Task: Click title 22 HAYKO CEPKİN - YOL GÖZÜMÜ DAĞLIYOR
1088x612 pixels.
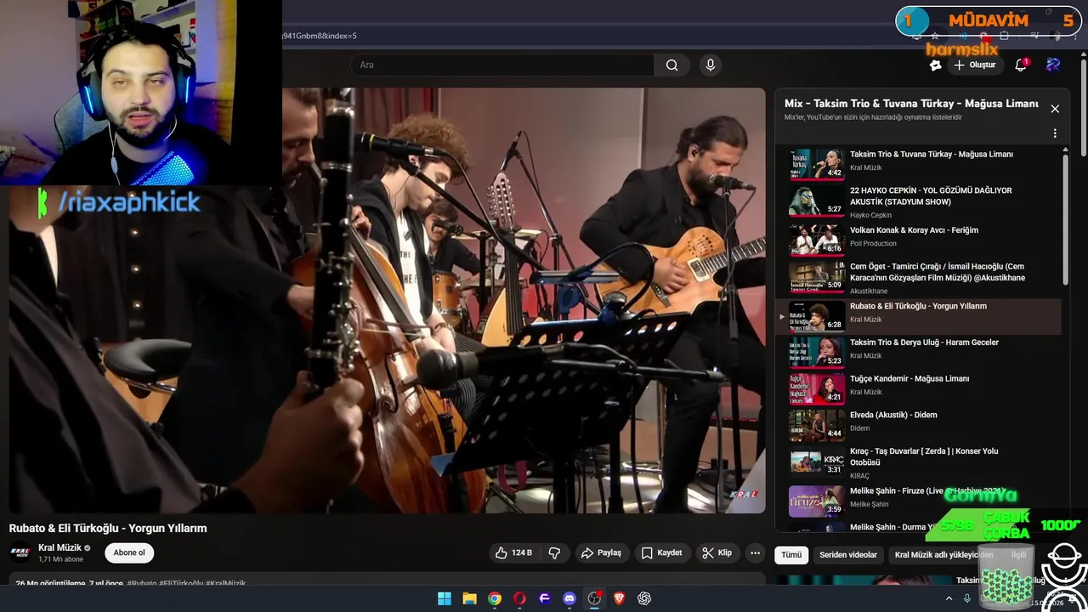Action: pos(931,196)
